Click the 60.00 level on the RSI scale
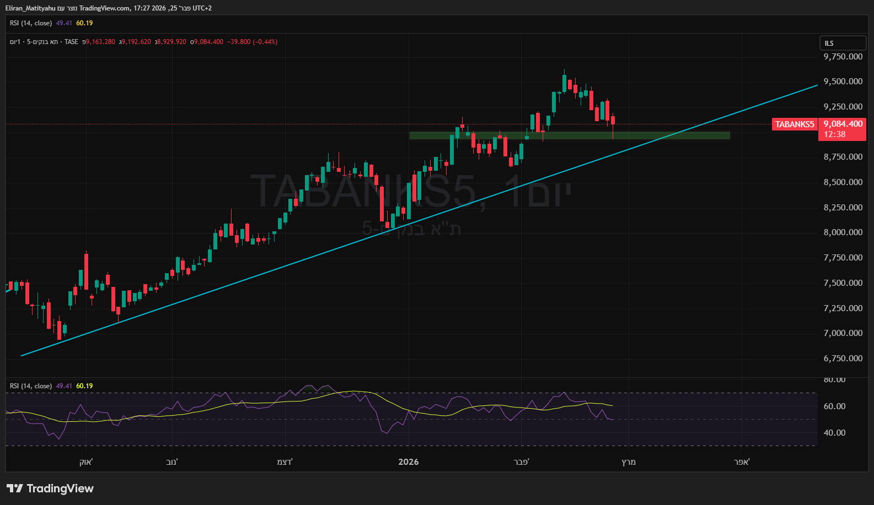 pyautogui.click(x=834, y=406)
